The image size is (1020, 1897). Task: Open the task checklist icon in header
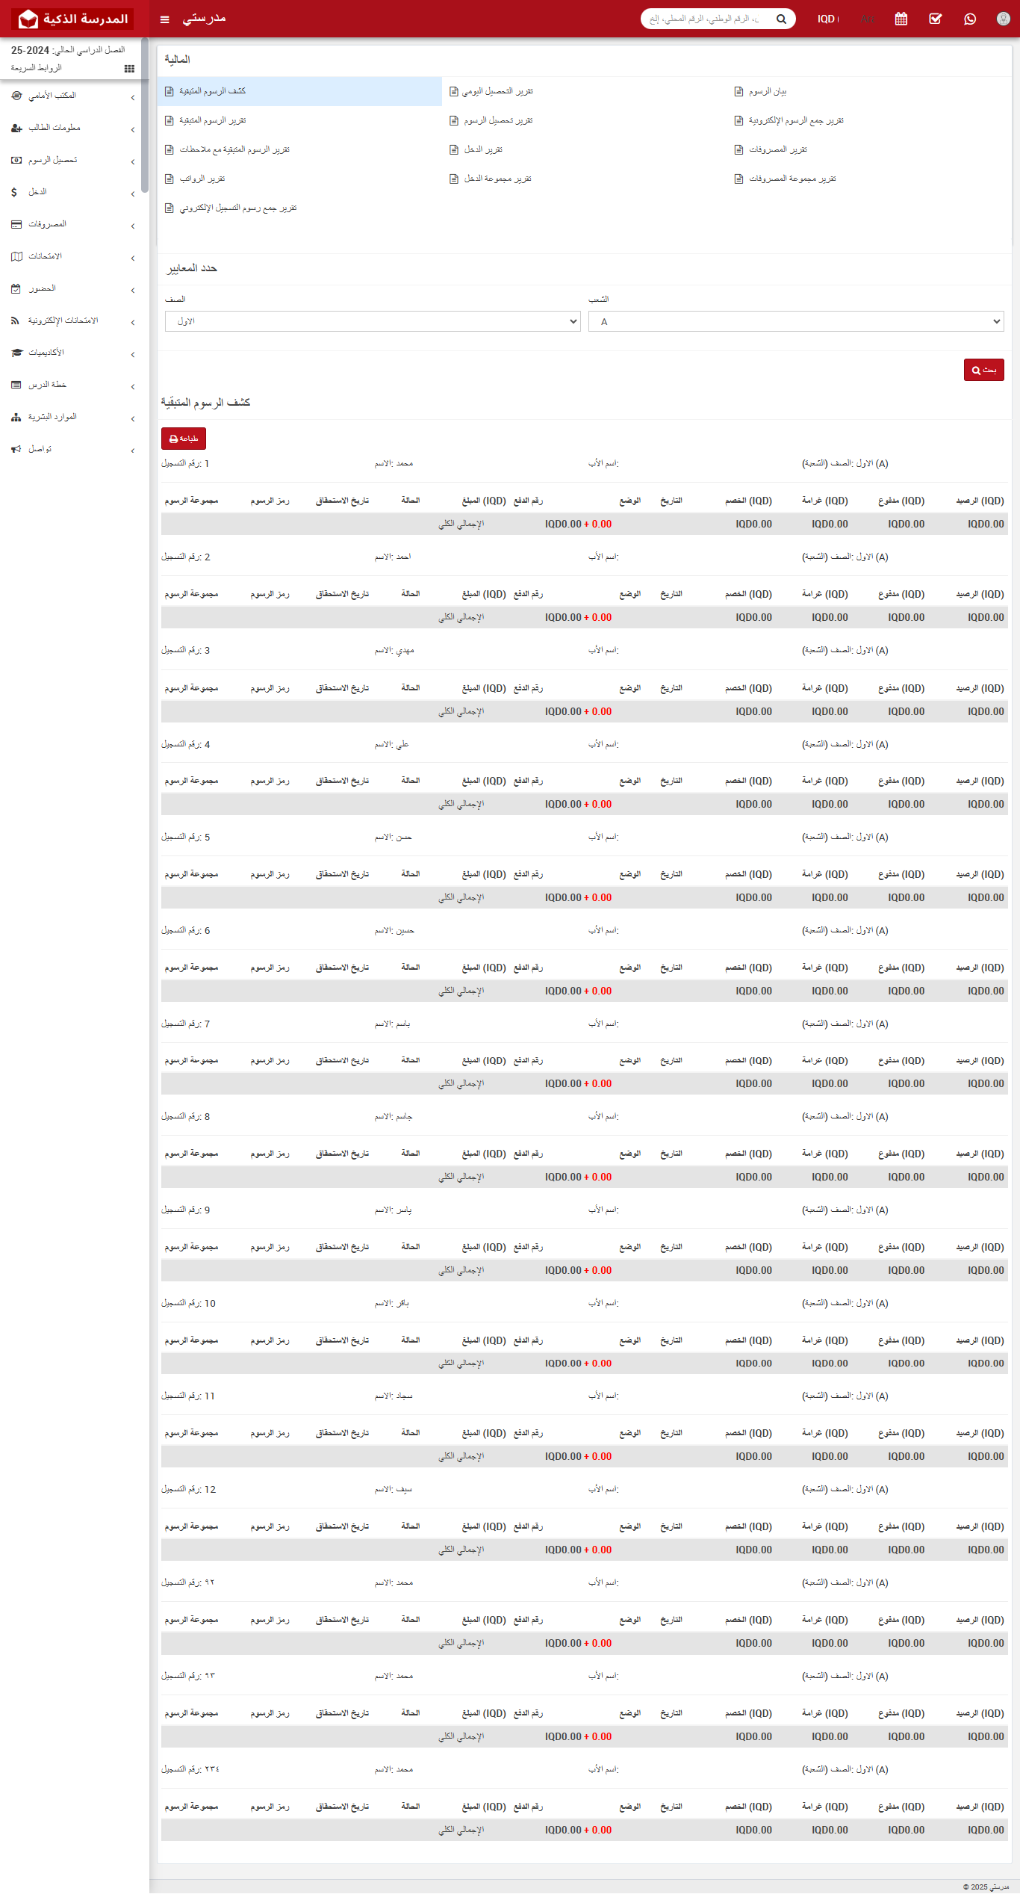click(935, 19)
